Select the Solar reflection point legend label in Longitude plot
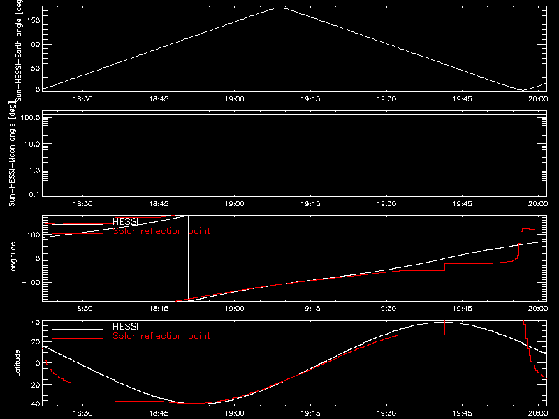This screenshot has width=559, height=419. [161, 231]
